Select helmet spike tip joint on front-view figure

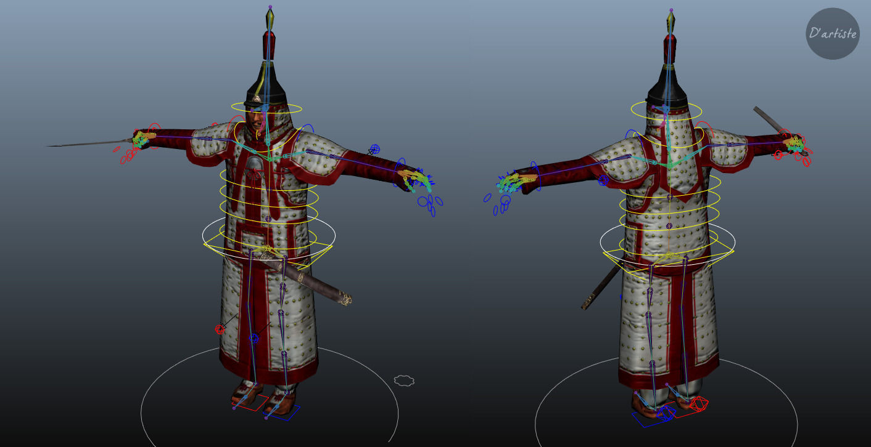point(270,7)
